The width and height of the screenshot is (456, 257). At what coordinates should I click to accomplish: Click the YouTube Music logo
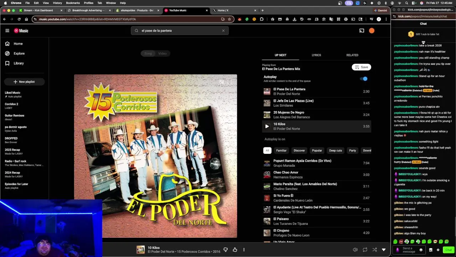point(21,31)
